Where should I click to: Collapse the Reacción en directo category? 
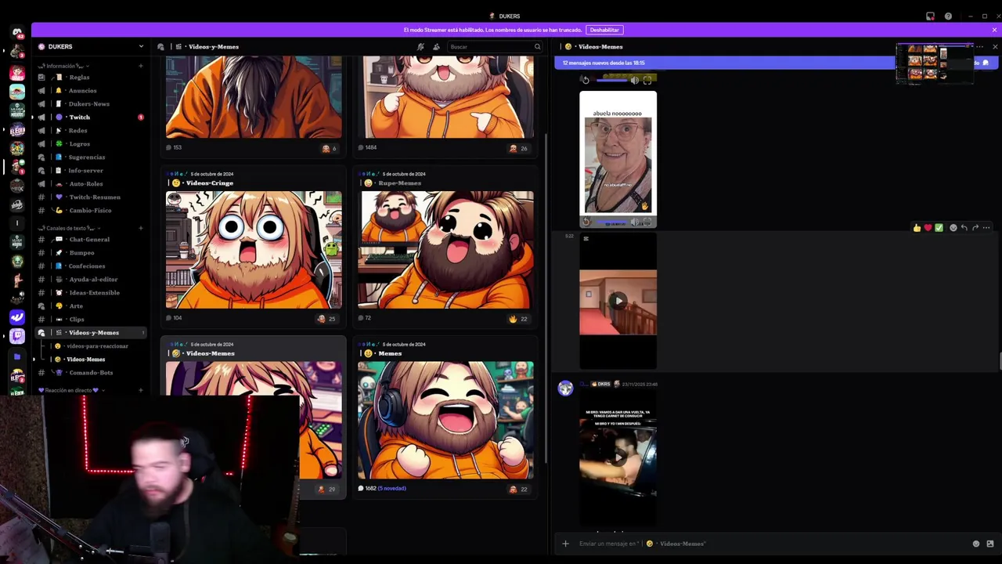[71, 390]
